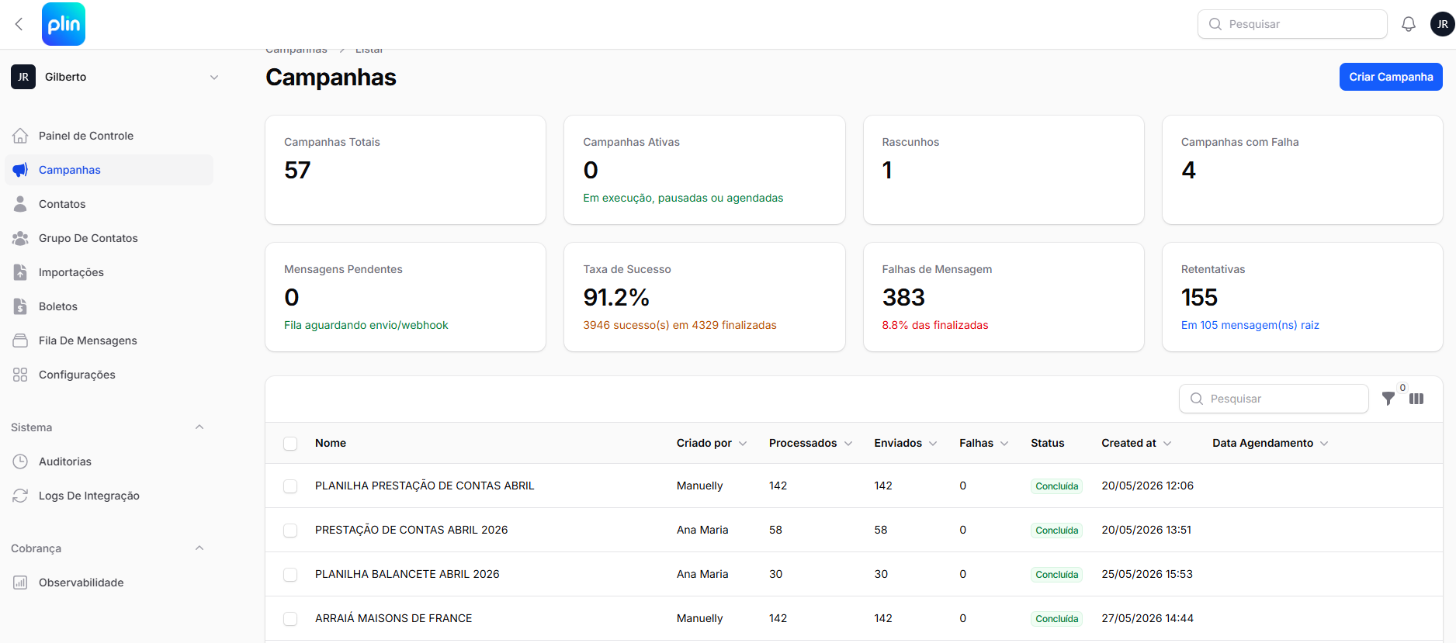Check the PLANILHA PRESTAÇÃO DE CONTAS ABRIL row
1456x643 pixels.
pyautogui.click(x=290, y=486)
